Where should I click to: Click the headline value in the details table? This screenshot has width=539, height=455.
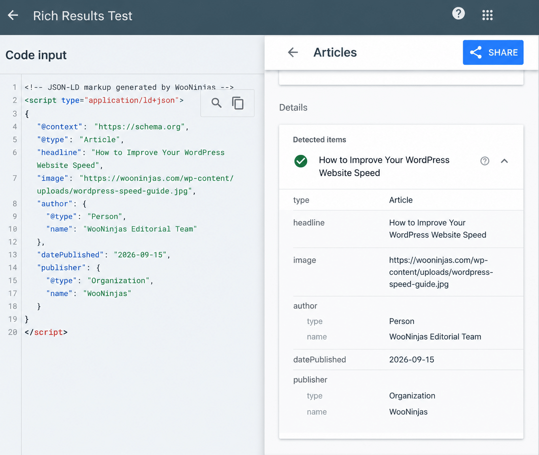pos(438,229)
